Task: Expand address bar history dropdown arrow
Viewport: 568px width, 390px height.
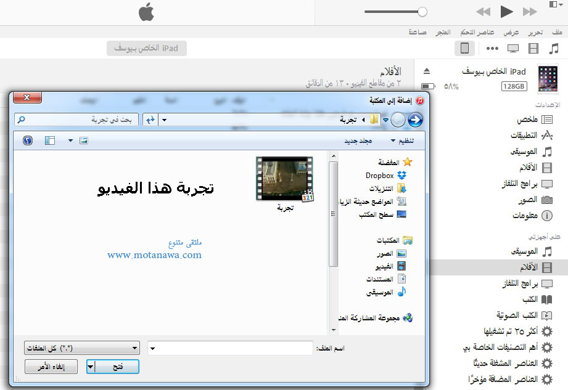Action: click(165, 120)
